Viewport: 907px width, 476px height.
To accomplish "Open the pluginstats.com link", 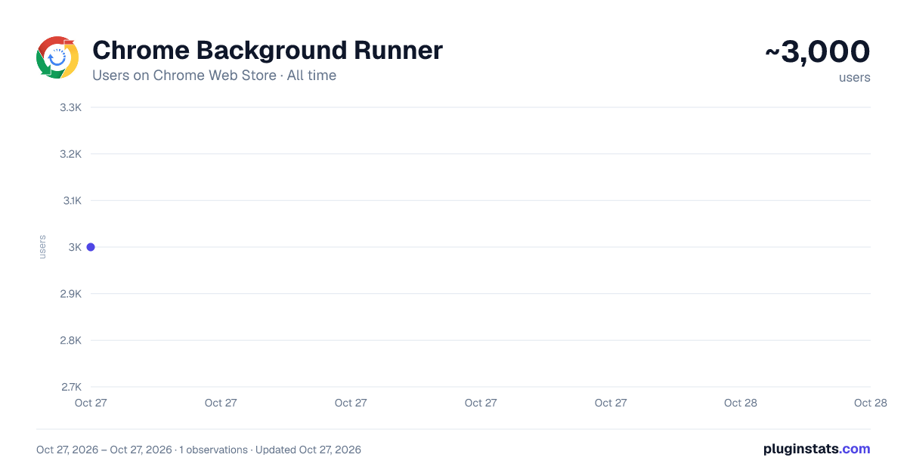I will click(817, 449).
